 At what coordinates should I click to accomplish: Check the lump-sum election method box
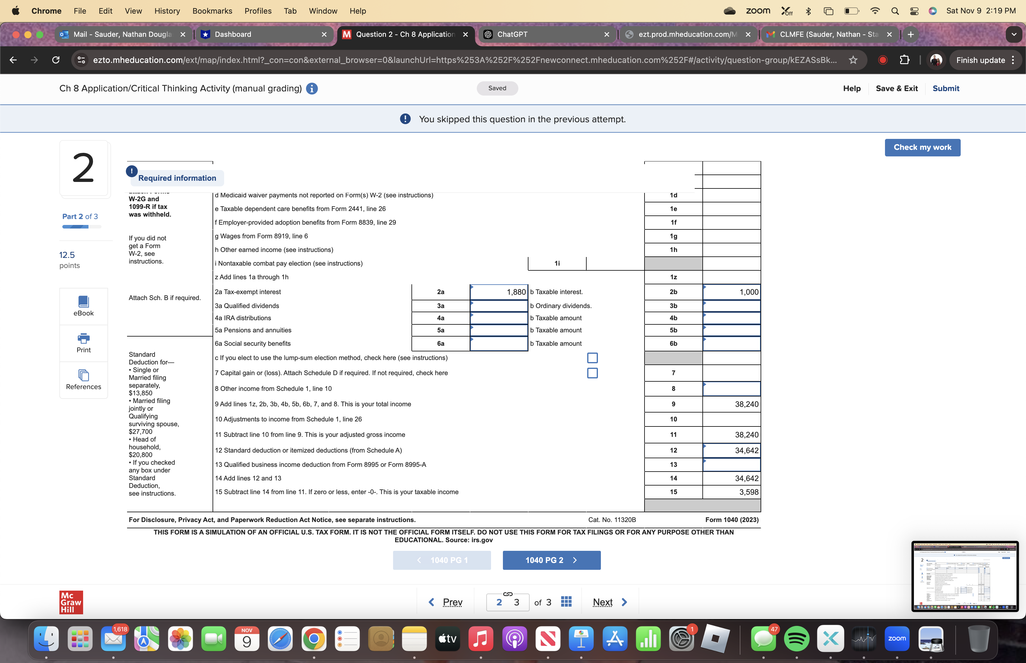pos(592,358)
